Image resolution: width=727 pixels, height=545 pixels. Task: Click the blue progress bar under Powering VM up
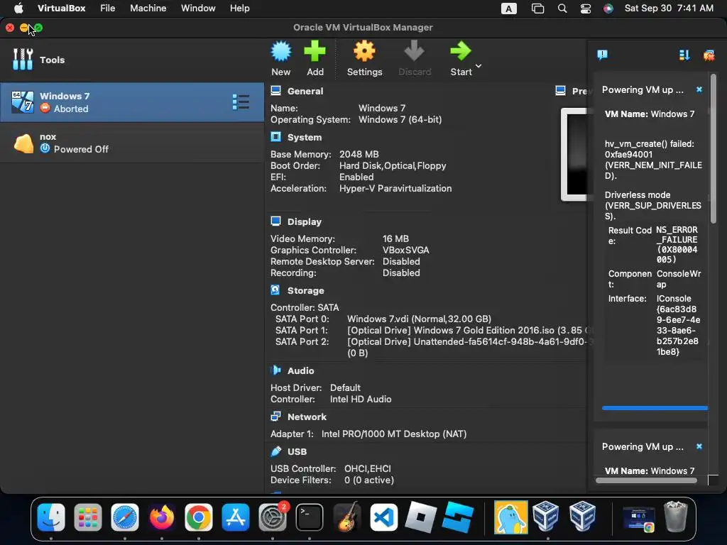tap(655, 408)
